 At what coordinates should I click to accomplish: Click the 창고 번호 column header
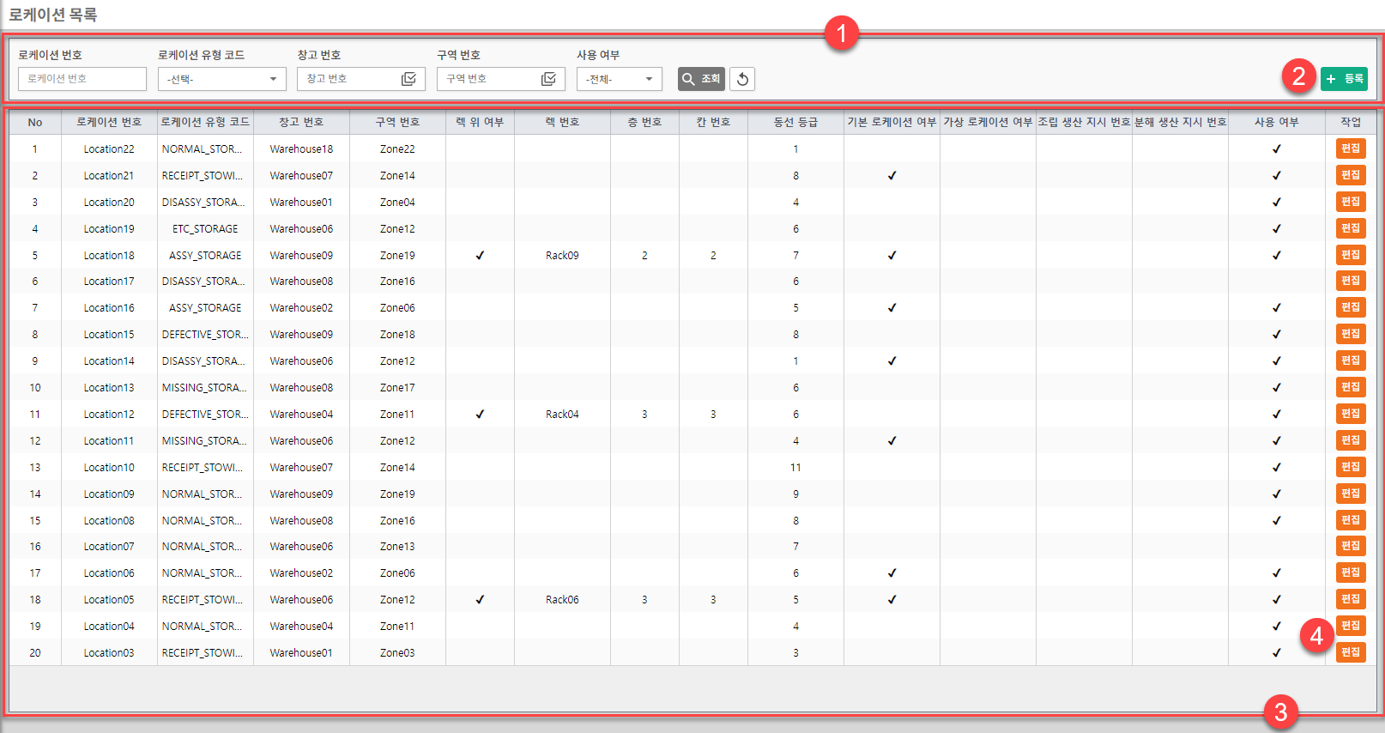(x=301, y=122)
